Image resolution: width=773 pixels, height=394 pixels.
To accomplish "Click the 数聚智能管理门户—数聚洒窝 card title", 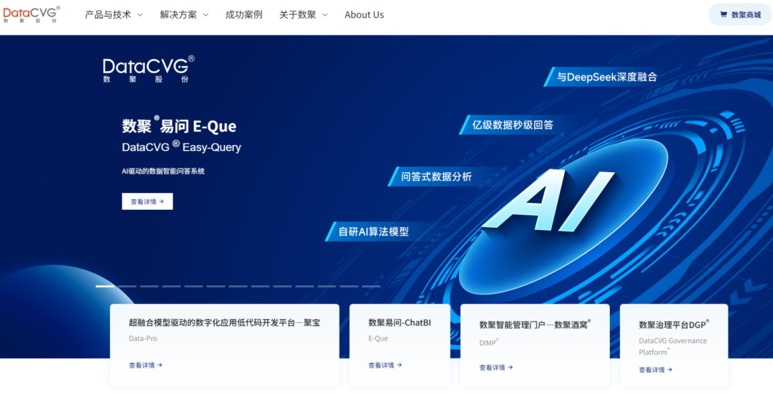I will coord(535,325).
